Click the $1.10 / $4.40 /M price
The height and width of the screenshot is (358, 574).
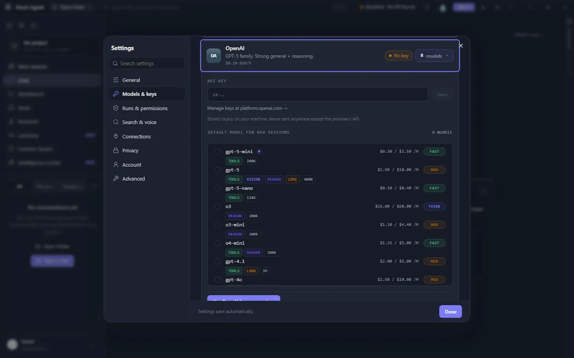399,225
